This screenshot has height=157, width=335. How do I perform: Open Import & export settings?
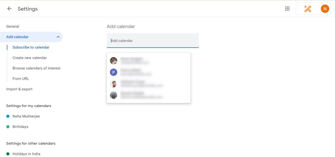(19, 89)
